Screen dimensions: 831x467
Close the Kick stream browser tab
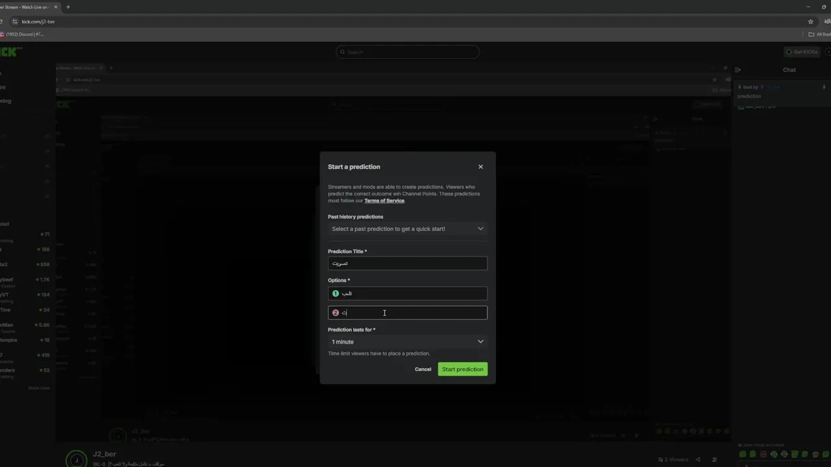tap(56, 7)
